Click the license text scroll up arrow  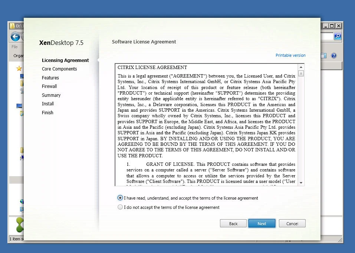pos(301,67)
